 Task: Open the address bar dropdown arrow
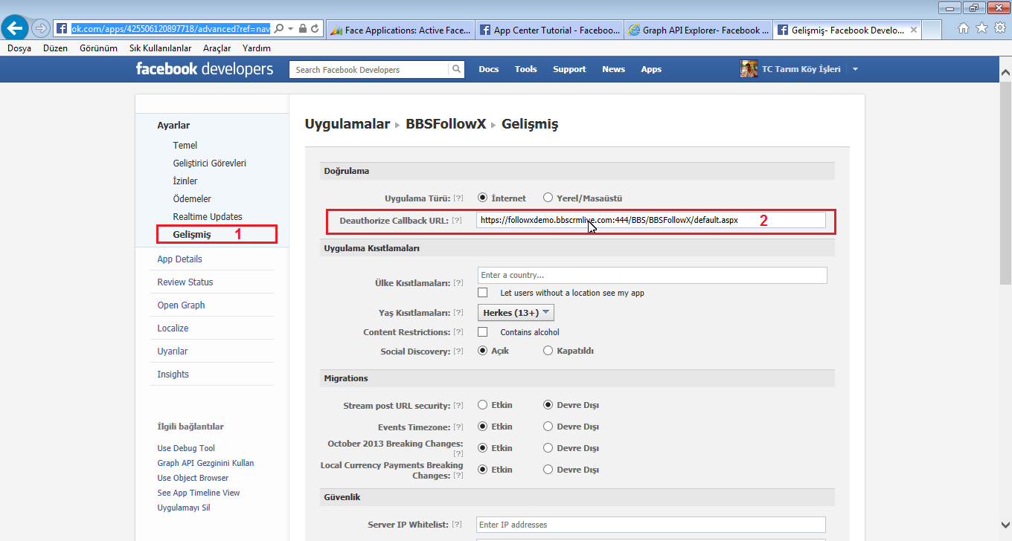point(290,29)
